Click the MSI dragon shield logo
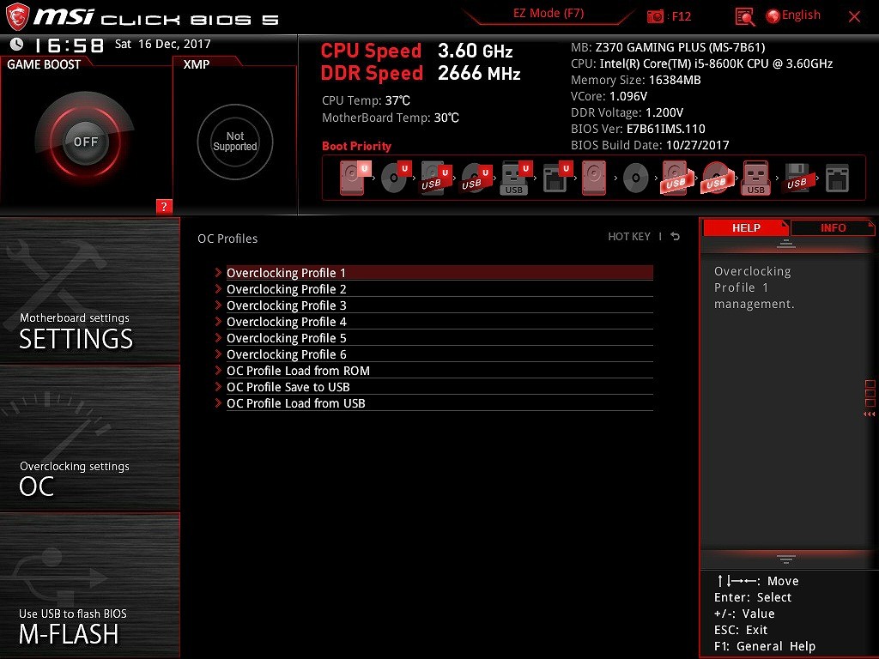 [17, 17]
